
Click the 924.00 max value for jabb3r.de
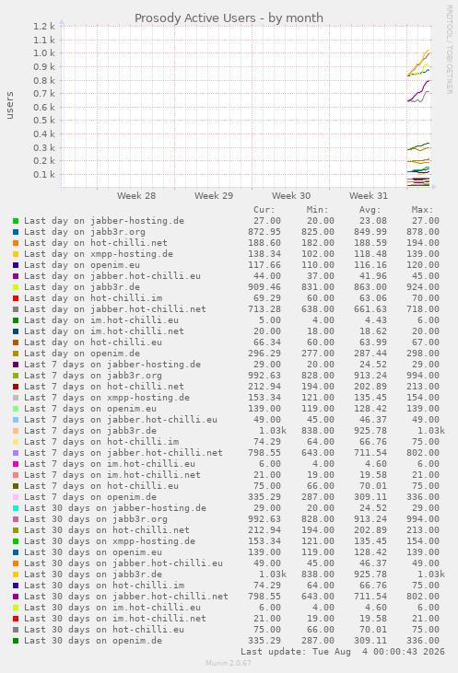coord(423,287)
